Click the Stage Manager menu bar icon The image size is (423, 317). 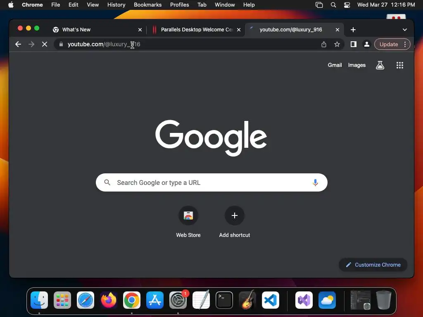point(319,5)
